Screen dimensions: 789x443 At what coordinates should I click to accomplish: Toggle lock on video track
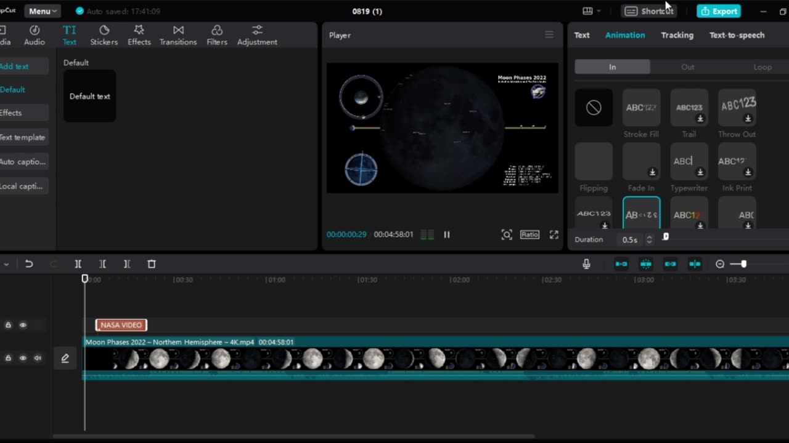(x=8, y=358)
